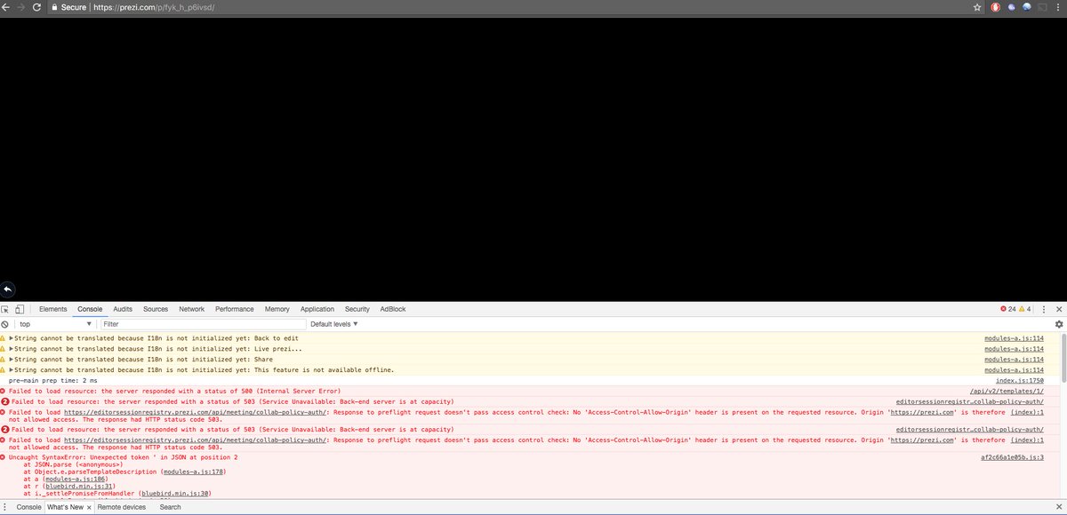Open the 'top' execution context dropdown

pos(54,324)
